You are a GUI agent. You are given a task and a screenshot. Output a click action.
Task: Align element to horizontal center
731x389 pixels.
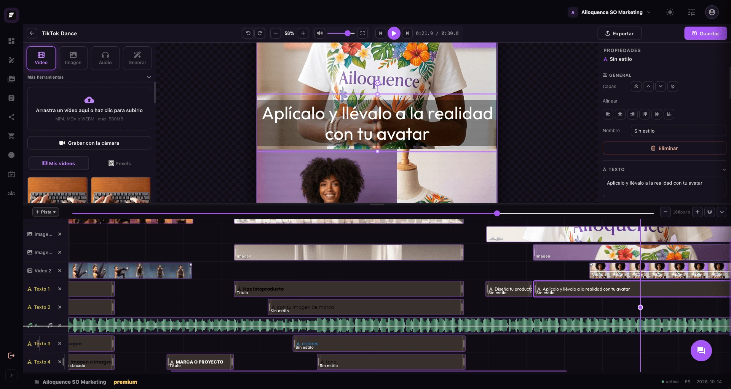click(x=620, y=114)
